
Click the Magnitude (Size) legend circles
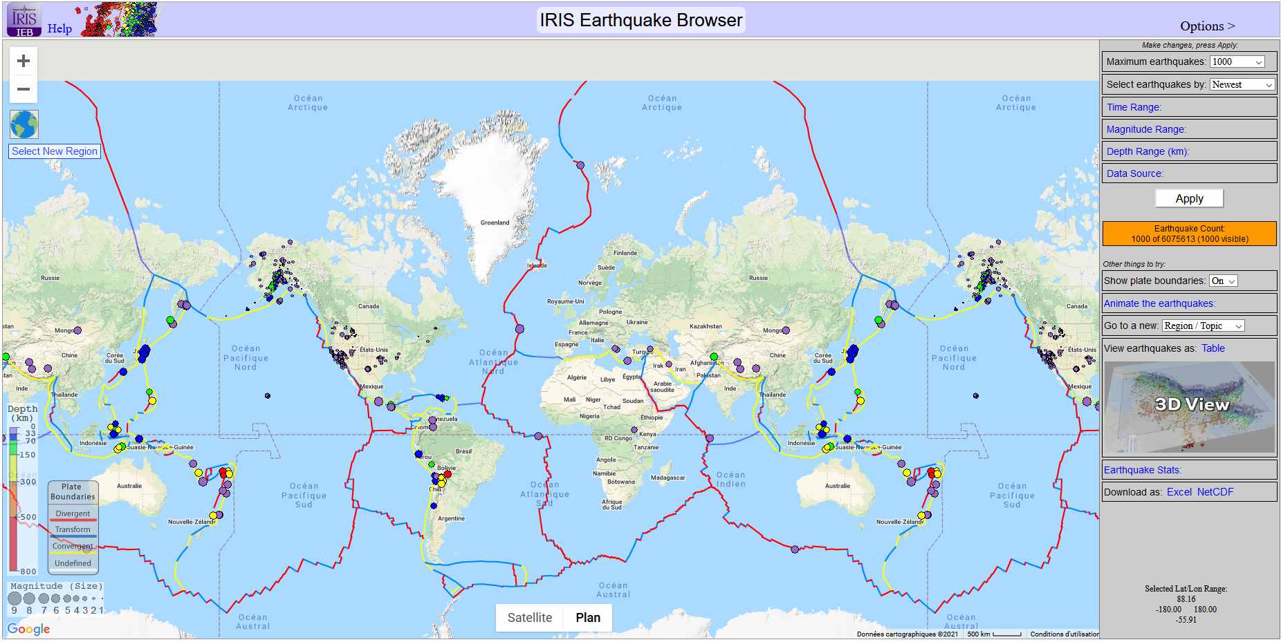[x=55, y=598]
